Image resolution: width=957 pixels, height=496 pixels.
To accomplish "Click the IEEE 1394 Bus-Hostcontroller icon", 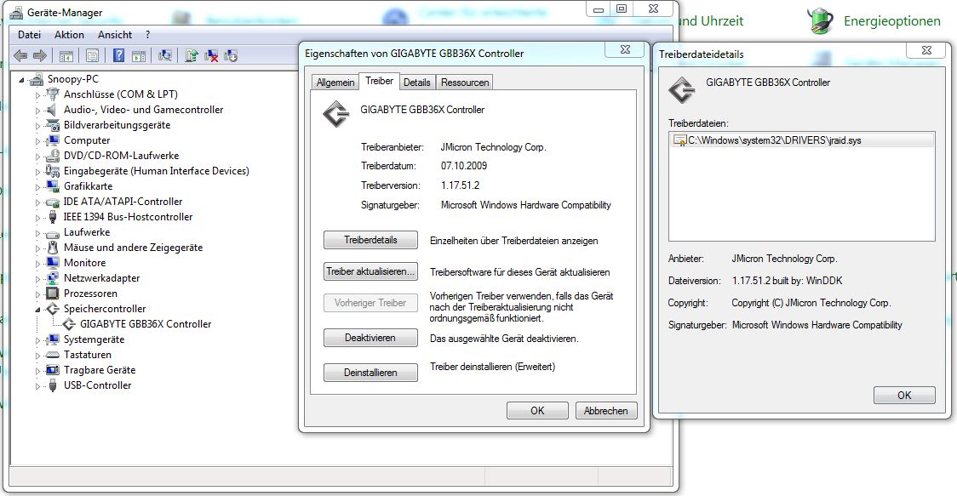I will click(53, 217).
